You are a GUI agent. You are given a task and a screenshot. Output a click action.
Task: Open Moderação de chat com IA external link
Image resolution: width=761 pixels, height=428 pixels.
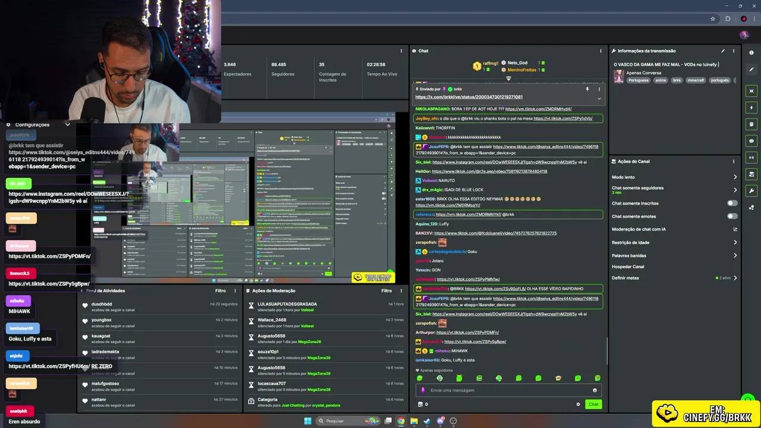[x=735, y=229]
